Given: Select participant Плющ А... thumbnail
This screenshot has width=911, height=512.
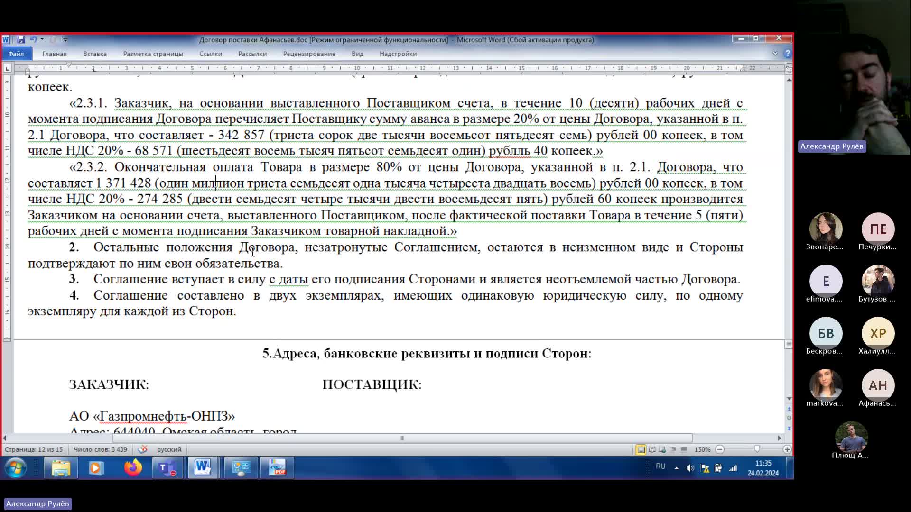Looking at the screenshot, I should 851,438.
